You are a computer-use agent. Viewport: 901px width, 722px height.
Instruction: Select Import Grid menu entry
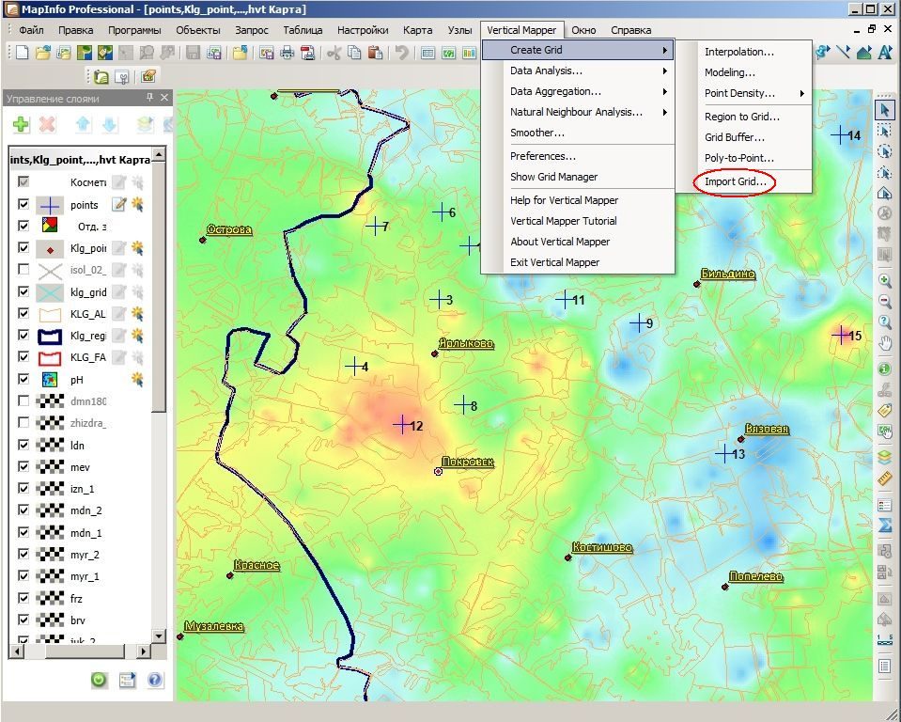[736, 181]
